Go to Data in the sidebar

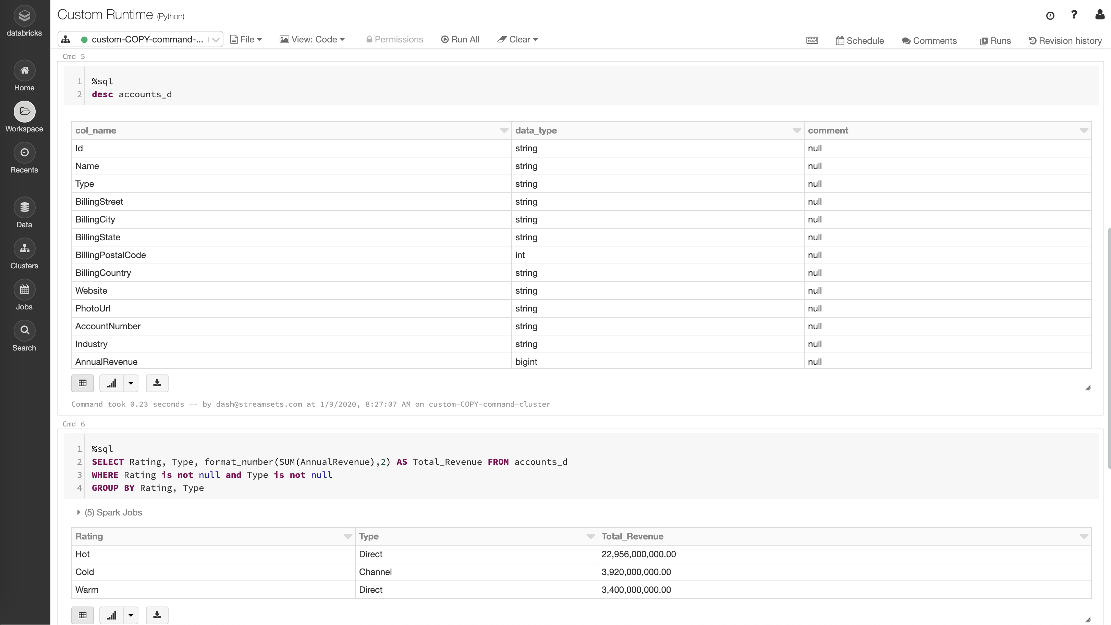25,208
